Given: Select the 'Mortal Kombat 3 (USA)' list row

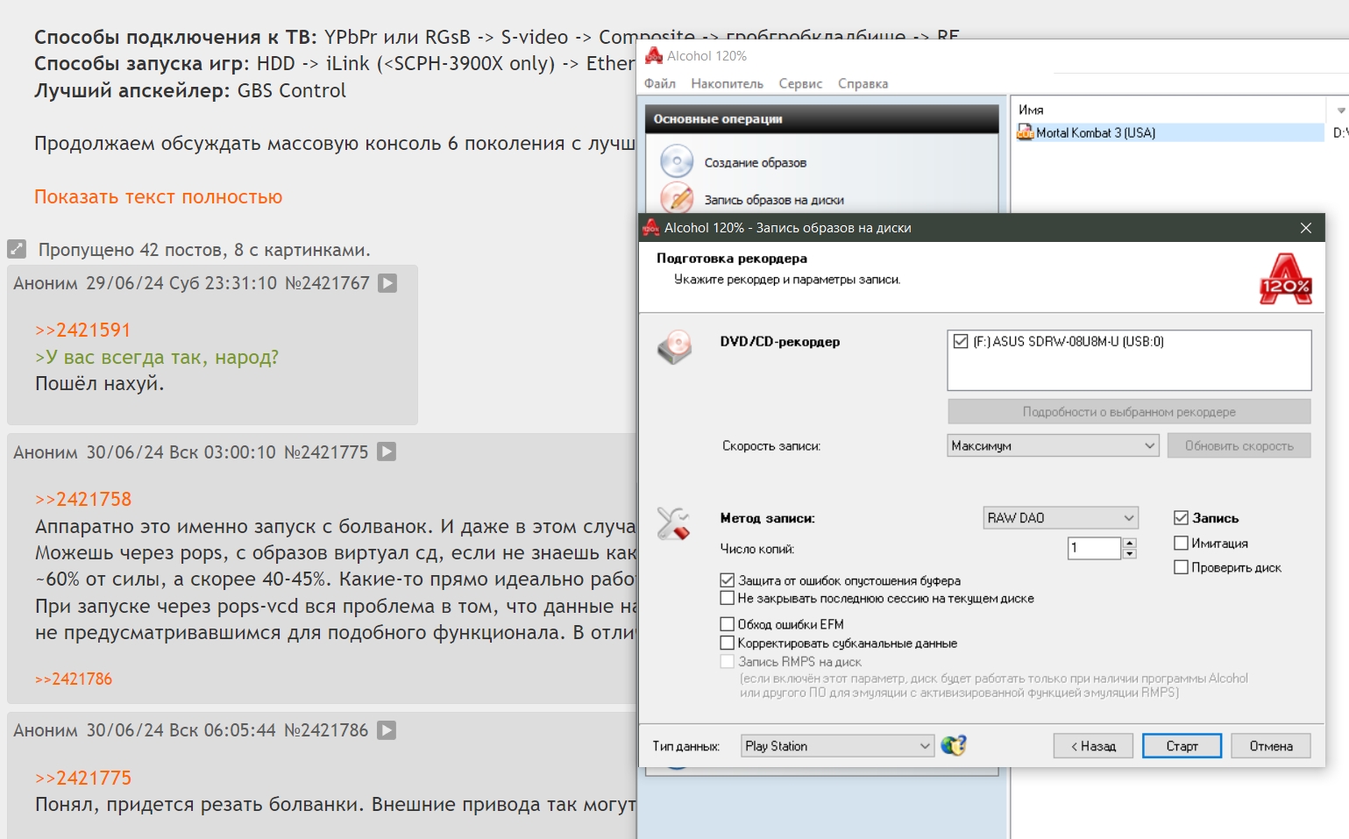Looking at the screenshot, I should (1170, 132).
